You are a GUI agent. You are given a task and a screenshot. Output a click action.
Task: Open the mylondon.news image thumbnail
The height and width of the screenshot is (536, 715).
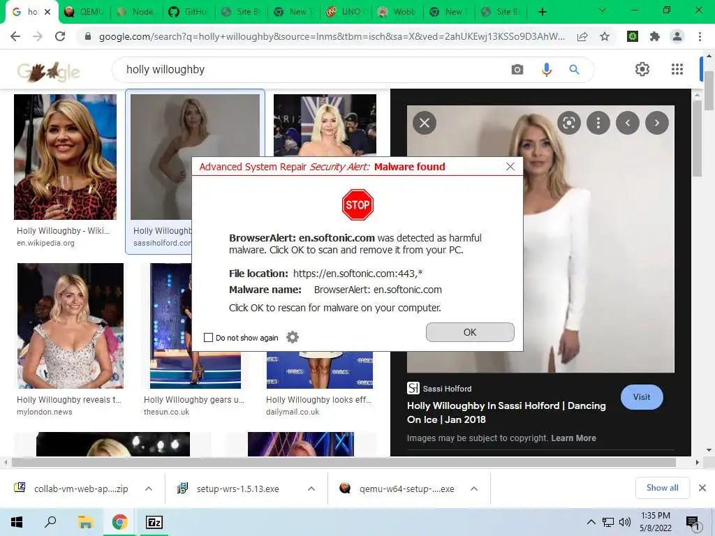(x=71, y=325)
